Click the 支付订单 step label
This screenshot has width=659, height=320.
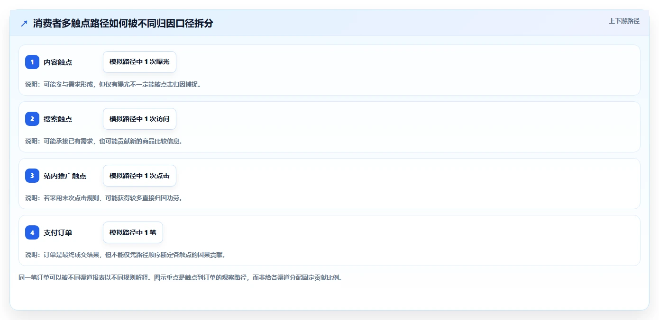pyautogui.click(x=58, y=232)
